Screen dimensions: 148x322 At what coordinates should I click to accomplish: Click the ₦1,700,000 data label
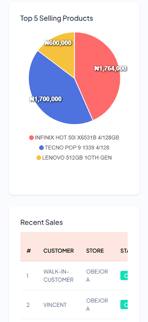[x=45, y=99]
